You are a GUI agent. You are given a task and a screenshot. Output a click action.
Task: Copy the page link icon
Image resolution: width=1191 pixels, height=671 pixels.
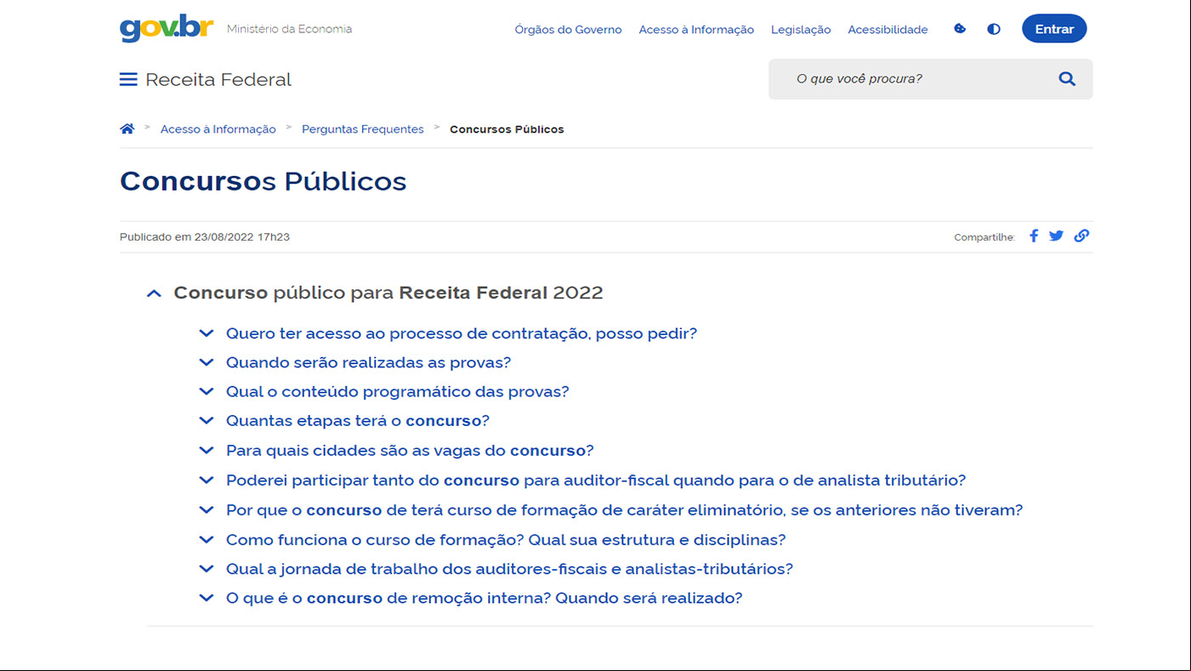click(x=1081, y=236)
